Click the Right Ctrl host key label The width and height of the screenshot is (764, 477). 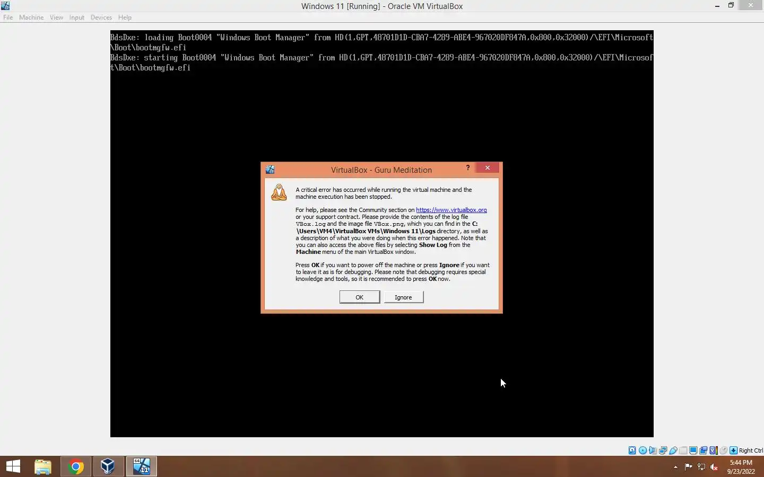point(751,450)
